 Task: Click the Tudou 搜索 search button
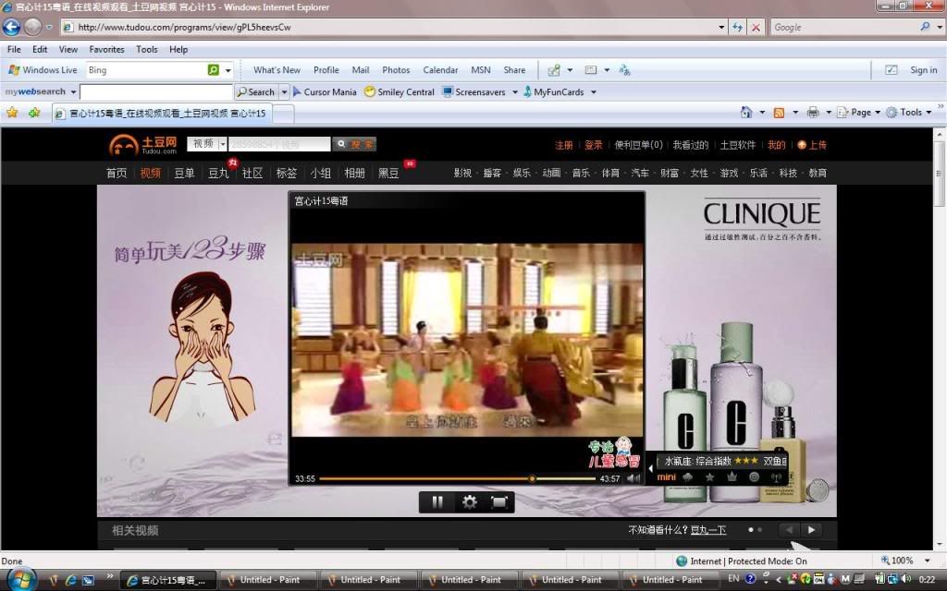click(x=355, y=144)
